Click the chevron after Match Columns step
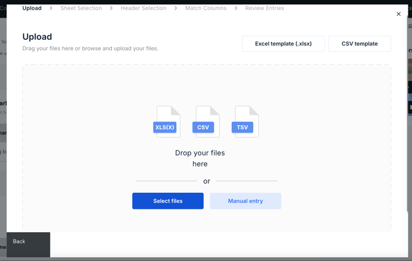 pyautogui.click(x=236, y=8)
